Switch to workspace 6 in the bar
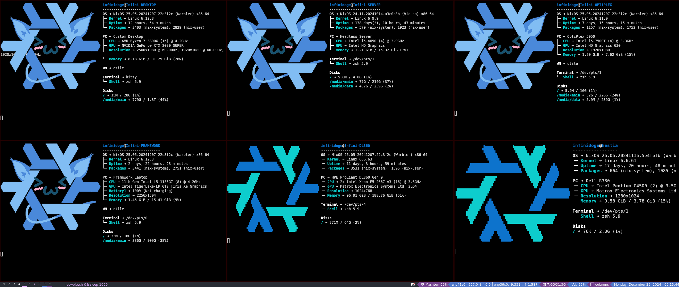This screenshot has height=287, width=679. (29, 284)
